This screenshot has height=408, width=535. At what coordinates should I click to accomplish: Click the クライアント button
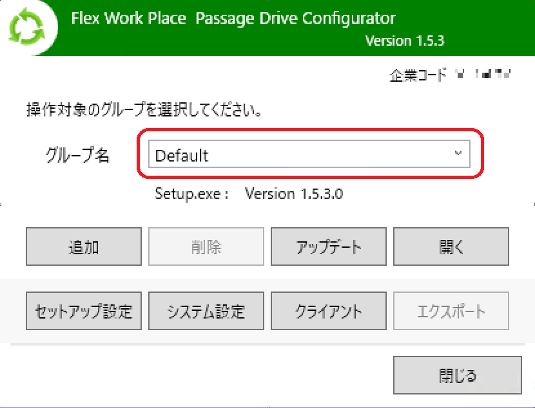tap(329, 311)
